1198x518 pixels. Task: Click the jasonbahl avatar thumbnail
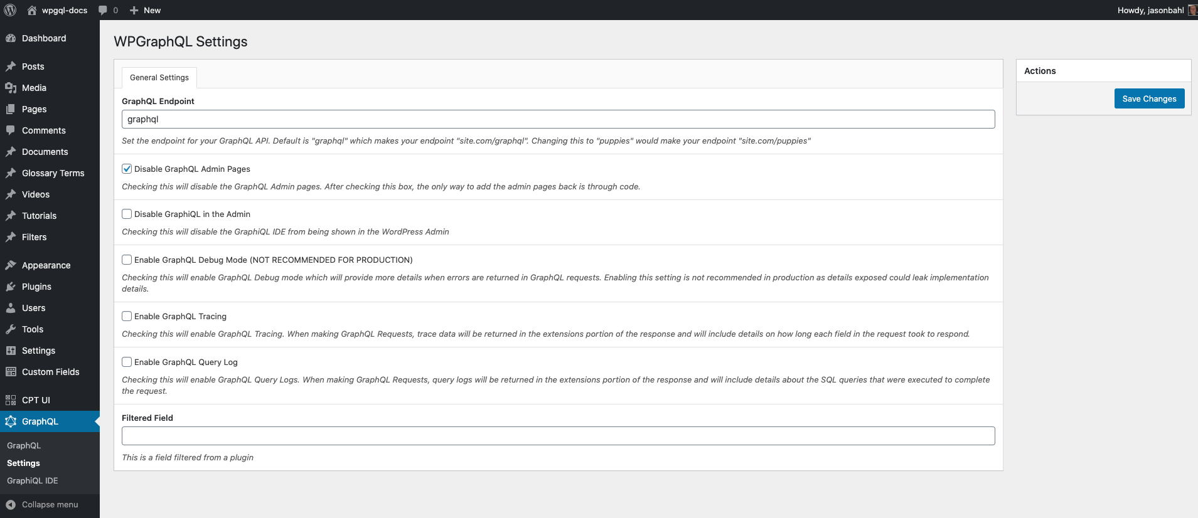click(x=1192, y=10)
